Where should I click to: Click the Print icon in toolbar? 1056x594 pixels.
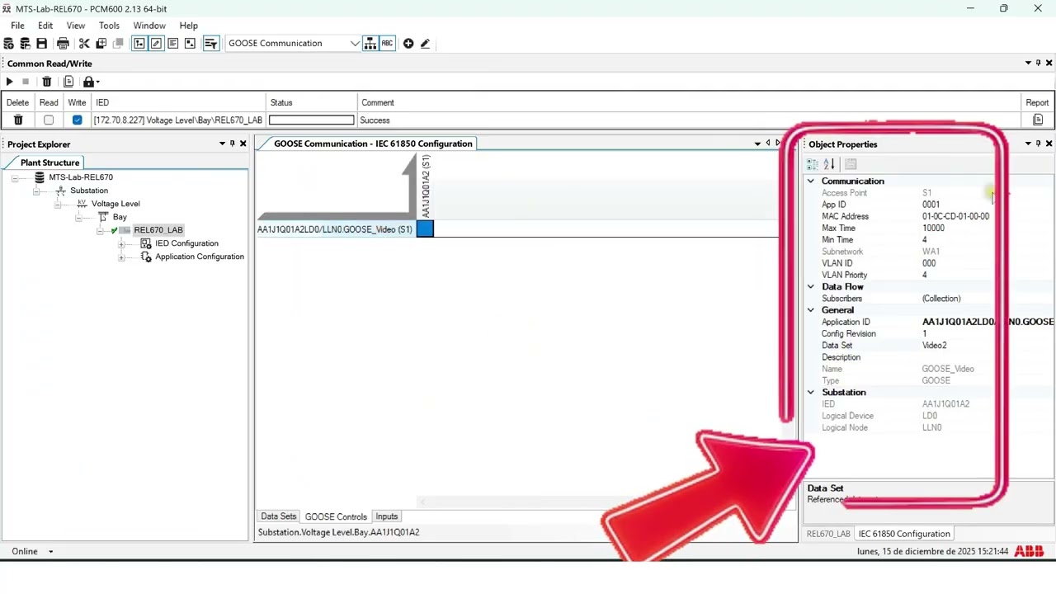(x=63, y=44)
